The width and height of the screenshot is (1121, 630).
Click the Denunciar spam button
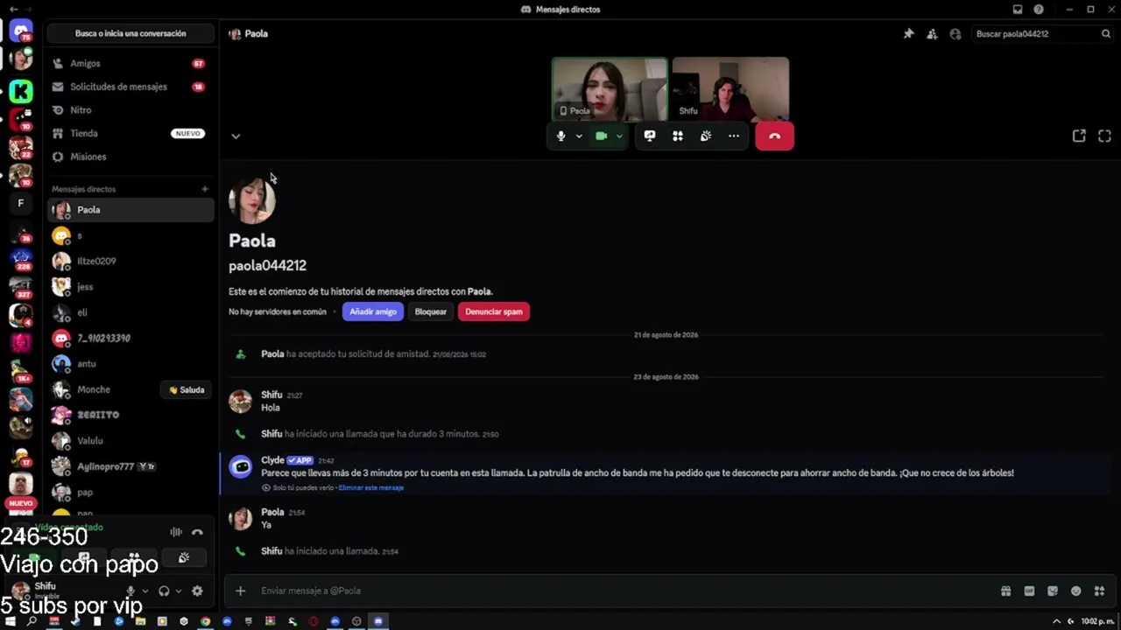pyautogui.click(x=494, y=311)
